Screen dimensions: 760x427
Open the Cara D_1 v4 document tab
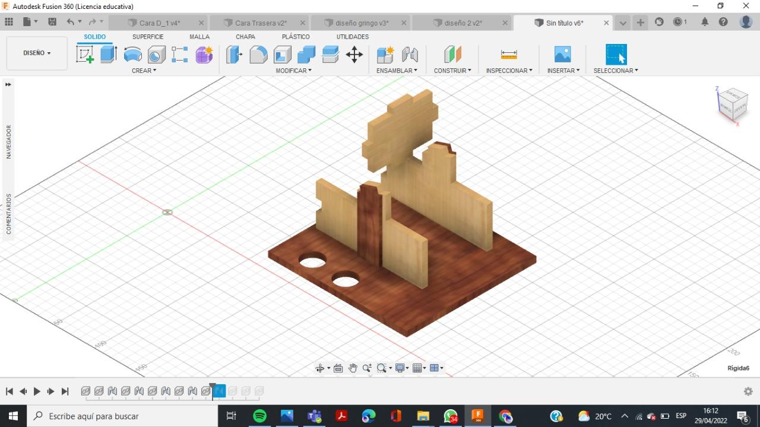(x=159, y=23)
